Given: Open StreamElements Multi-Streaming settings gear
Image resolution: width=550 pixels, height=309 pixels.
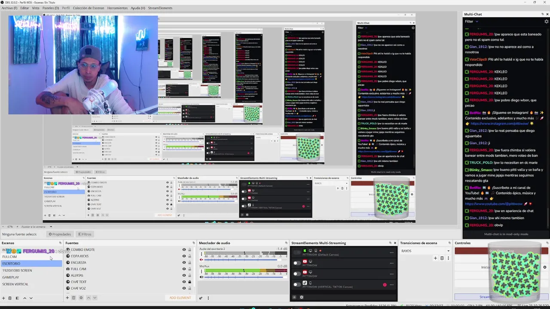Looking at the screenshot, I should point(301,297).
